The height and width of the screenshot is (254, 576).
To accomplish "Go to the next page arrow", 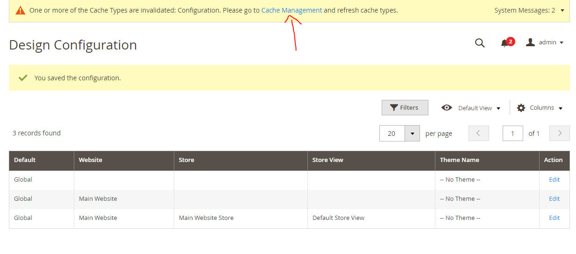I will (560, 134).
